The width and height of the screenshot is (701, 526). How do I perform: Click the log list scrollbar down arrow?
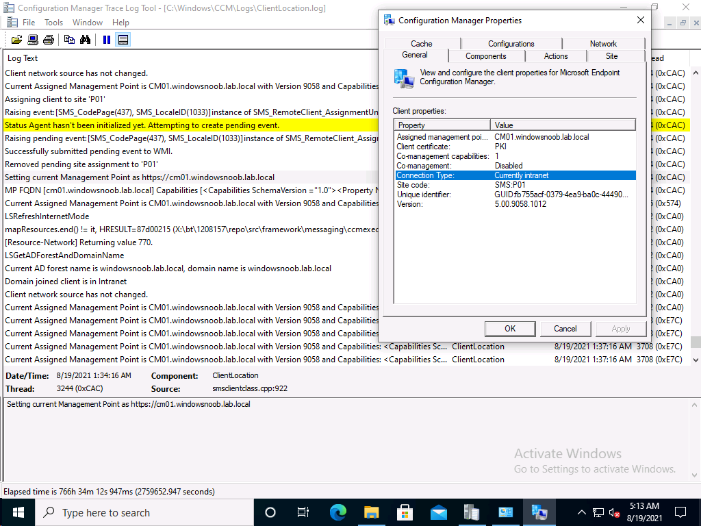pyautogui.click(x=696, y=360)
